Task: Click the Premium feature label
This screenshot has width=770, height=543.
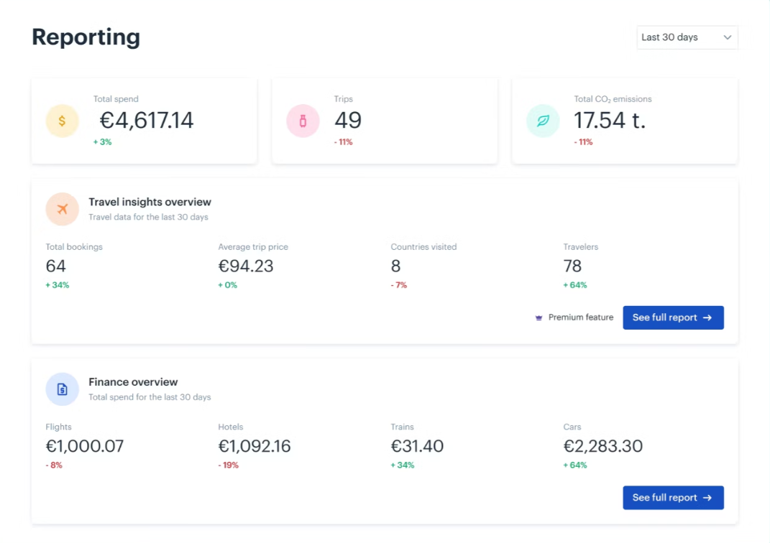Action: tap(581, 317)
